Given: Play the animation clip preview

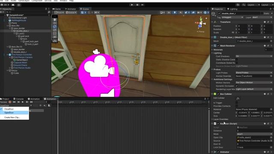Looking at the screenshot, I should click(x=23, y=102).
